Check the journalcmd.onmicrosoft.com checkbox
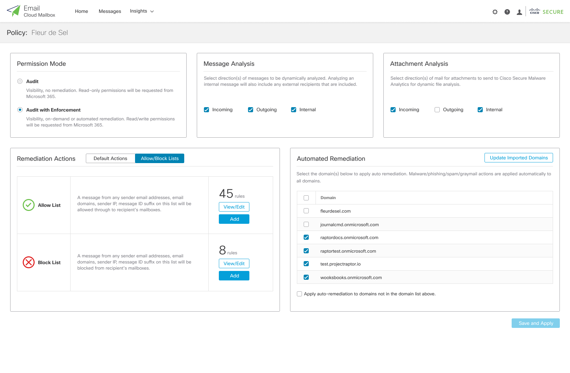The width and height of the screenshot is (570, 373). (306, 224)
